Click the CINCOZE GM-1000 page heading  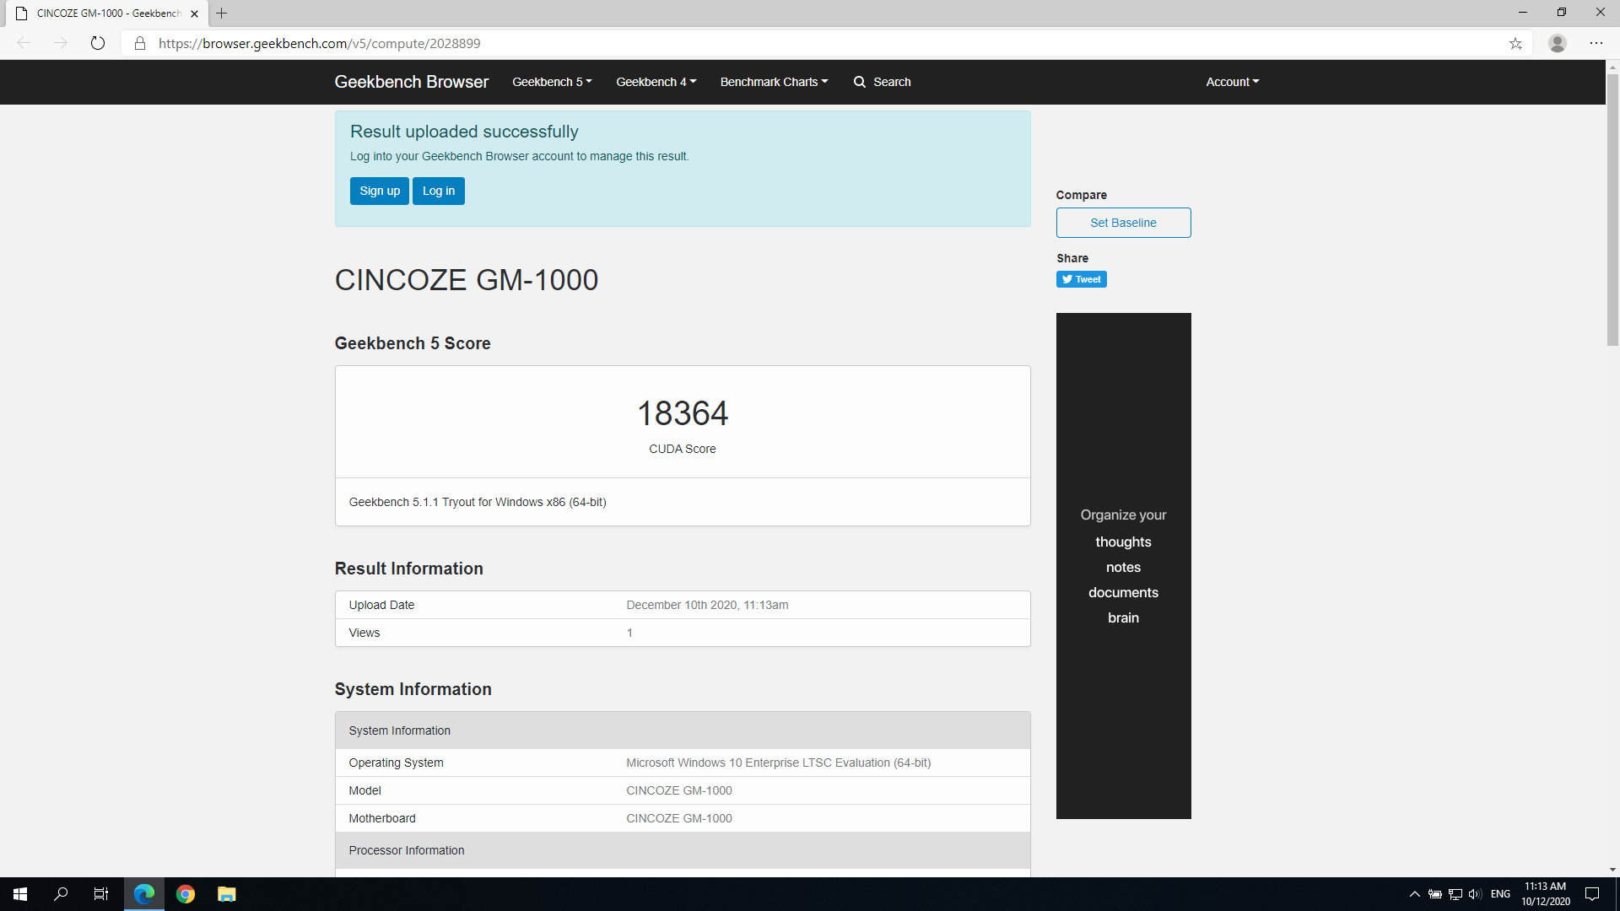tap(467, 280)
